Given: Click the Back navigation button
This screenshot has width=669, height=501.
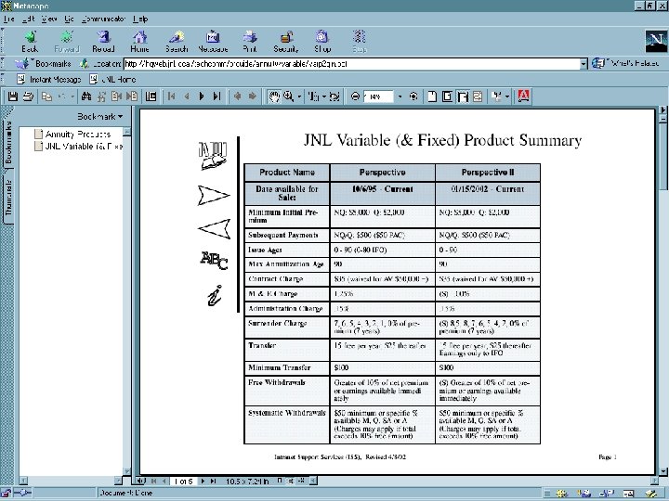Looking at the screenshot, I should [x=30, y=42].
